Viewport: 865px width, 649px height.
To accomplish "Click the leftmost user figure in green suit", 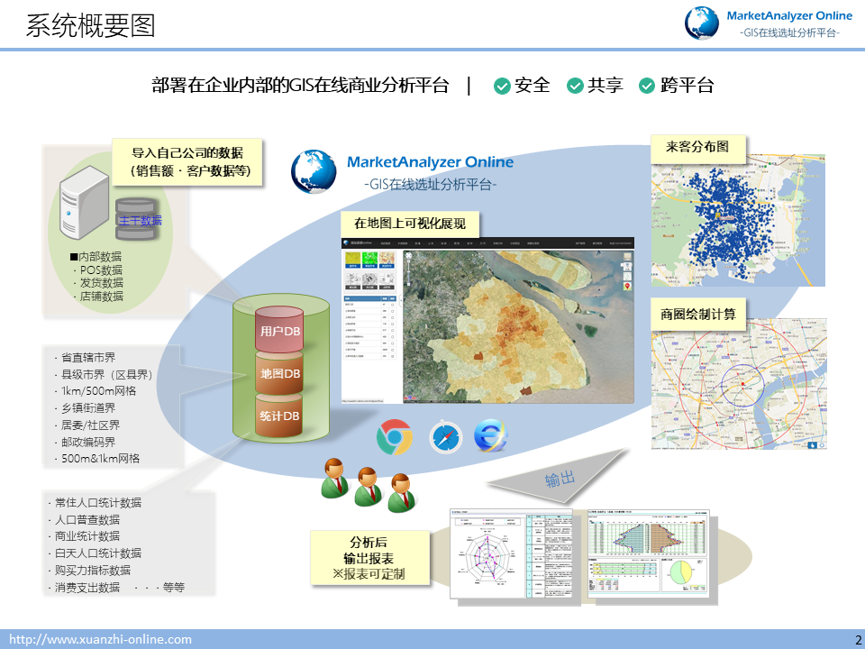I will click(x=334, y=478).
